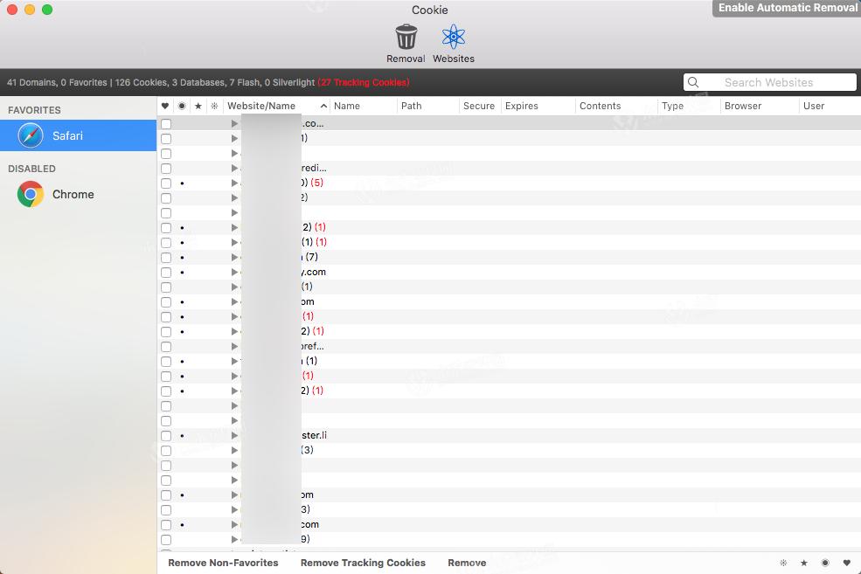Expand the website row ending in "redi..."

(x=234, y=168)
